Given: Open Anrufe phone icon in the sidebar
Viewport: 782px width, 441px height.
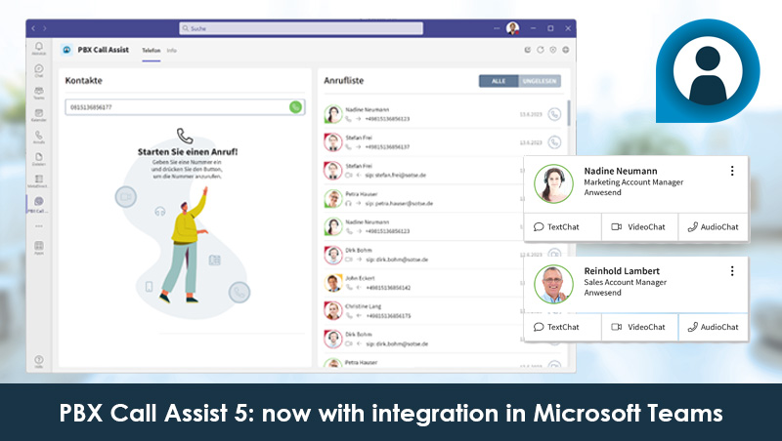Looking at the screenshot, I should click(x=39, y=137).
